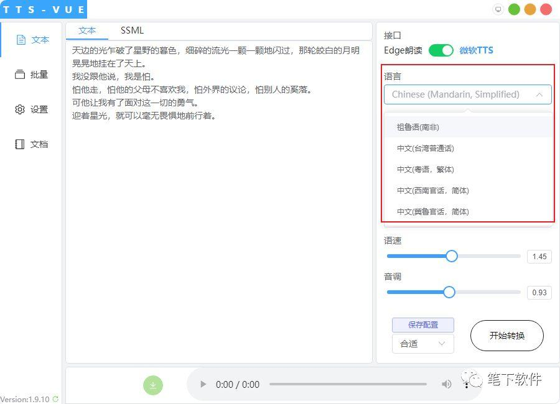Screen dimensions: 560x404
Task: Click the green window control button
Action: (x=514, y=9)
